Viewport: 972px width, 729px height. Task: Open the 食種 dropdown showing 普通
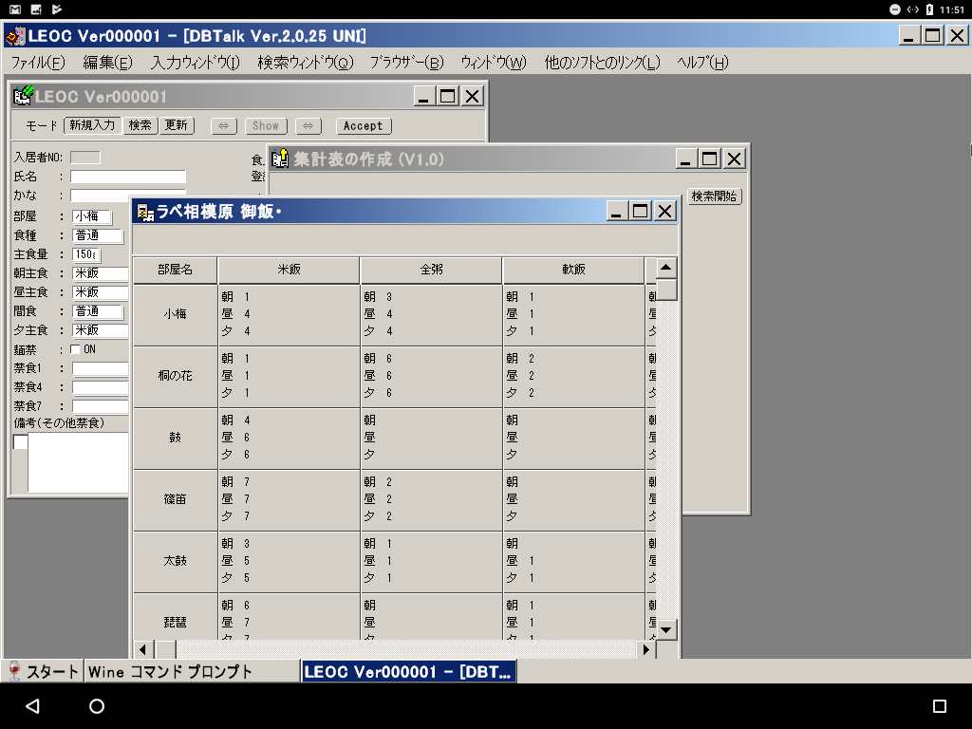(98, 235)
